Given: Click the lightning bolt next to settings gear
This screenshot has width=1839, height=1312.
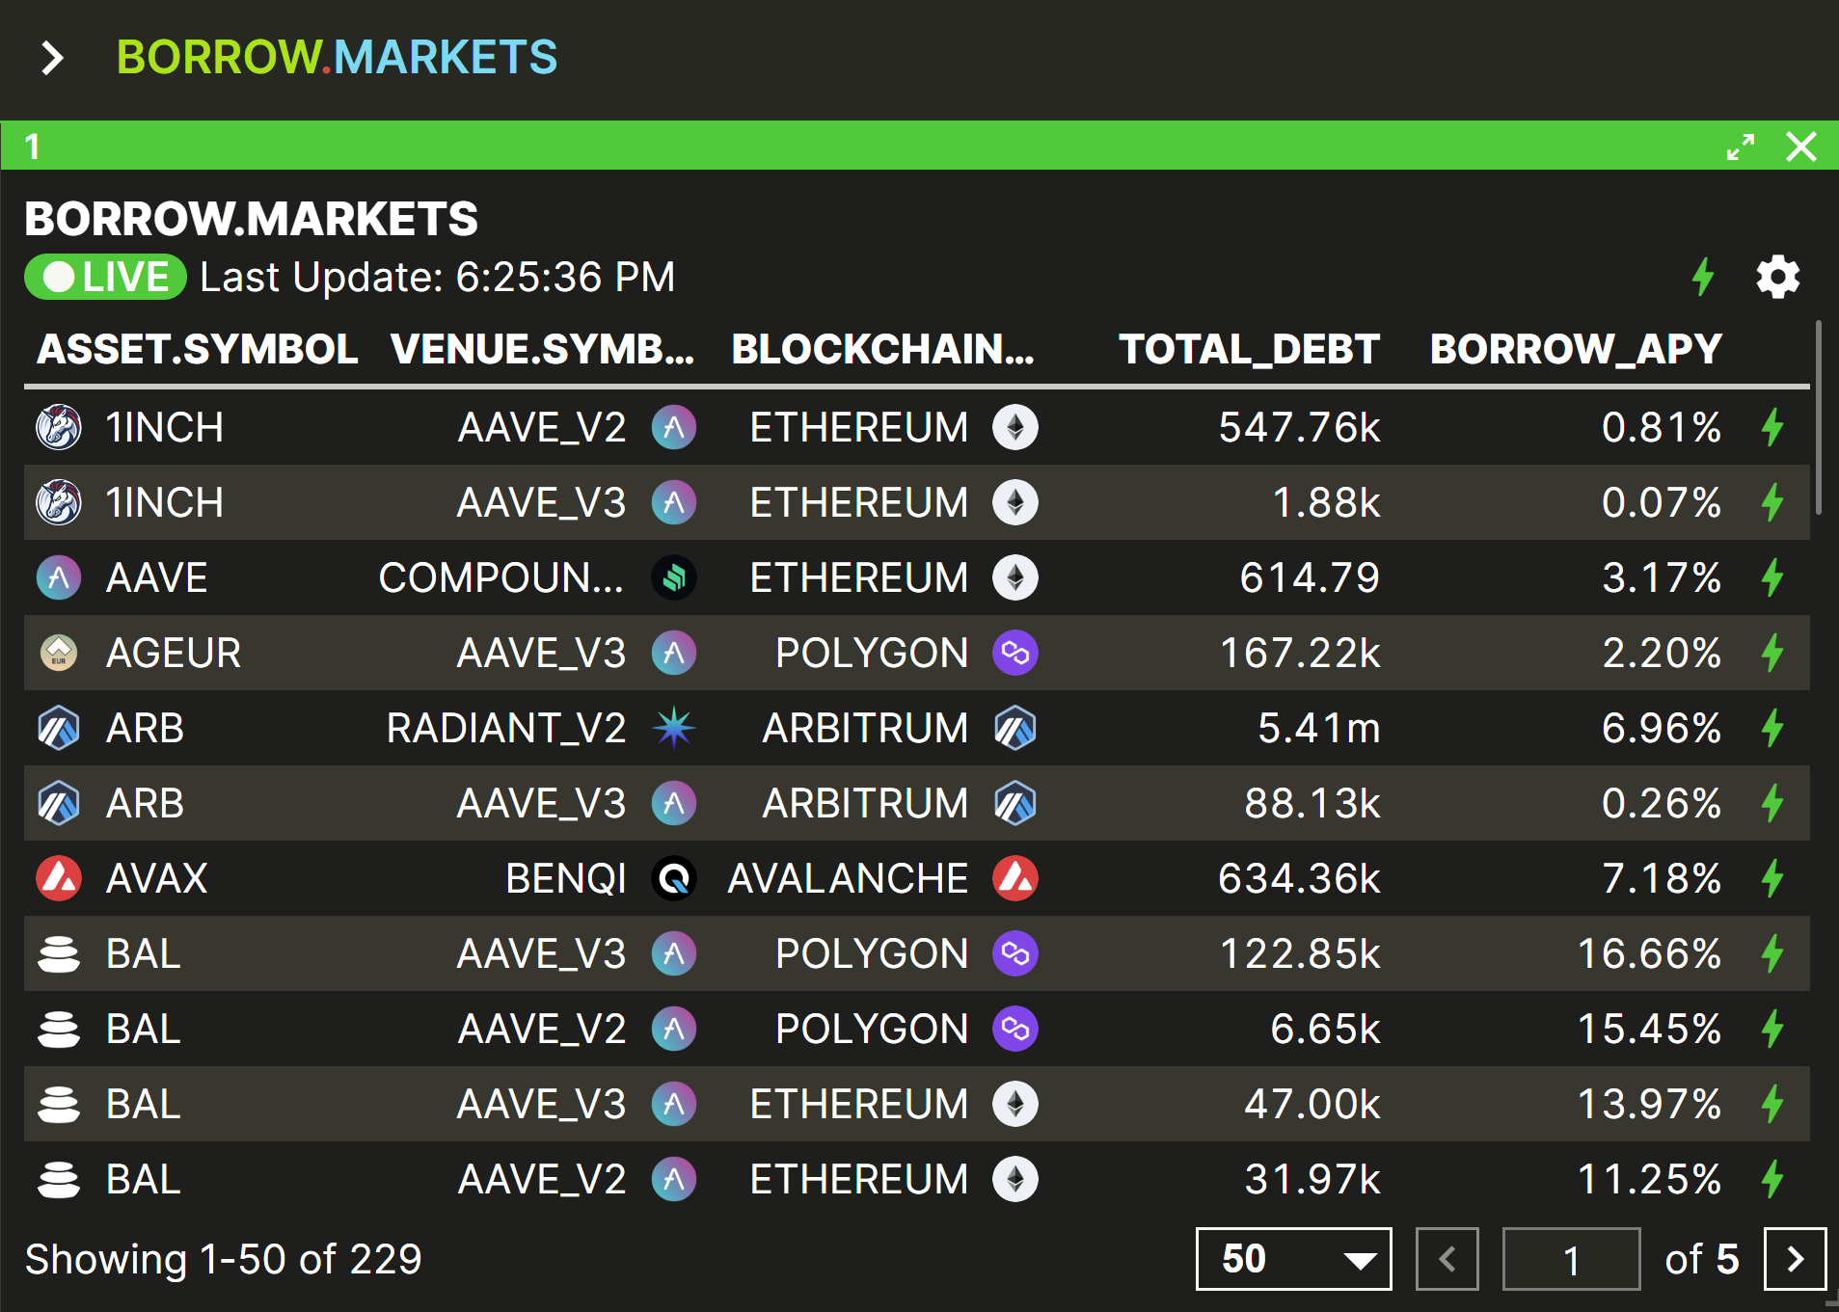Looking at the screenshot, I should pos(1703,278).
